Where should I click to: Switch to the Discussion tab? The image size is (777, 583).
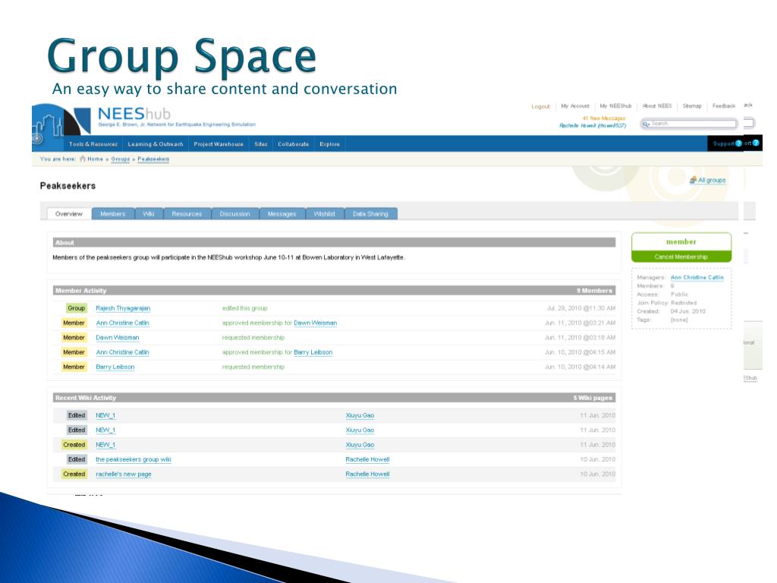click(235, 213)
